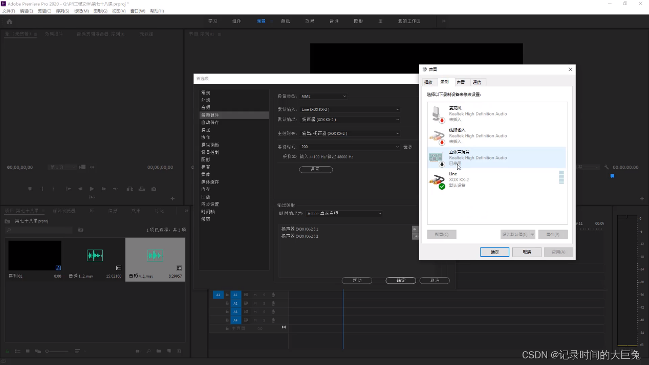Click the Line In cable device icon
The height and width of the screenshot is (365, 649).
coord(437,136)
